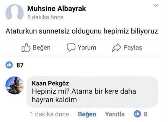View the 8 likes count on comment
The height and width of the screenshot is (122, 168).
click(x=145, y=114)
